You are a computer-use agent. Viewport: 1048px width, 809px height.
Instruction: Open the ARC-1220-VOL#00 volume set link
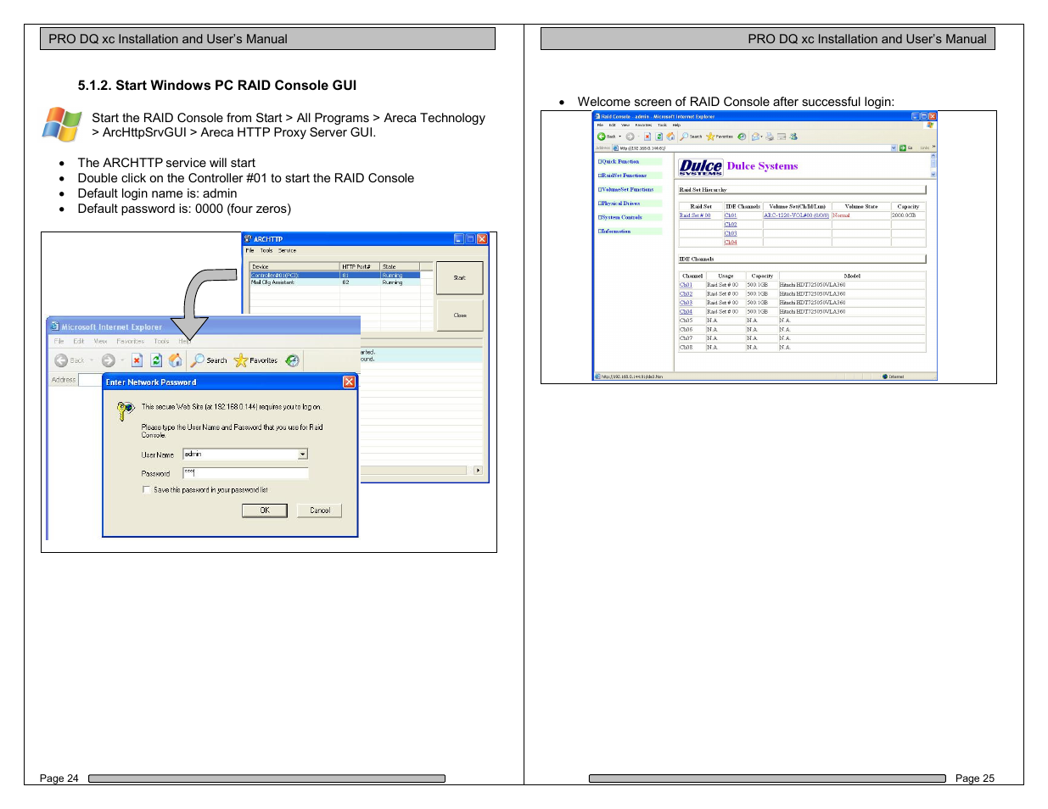[x=796, y=215]
